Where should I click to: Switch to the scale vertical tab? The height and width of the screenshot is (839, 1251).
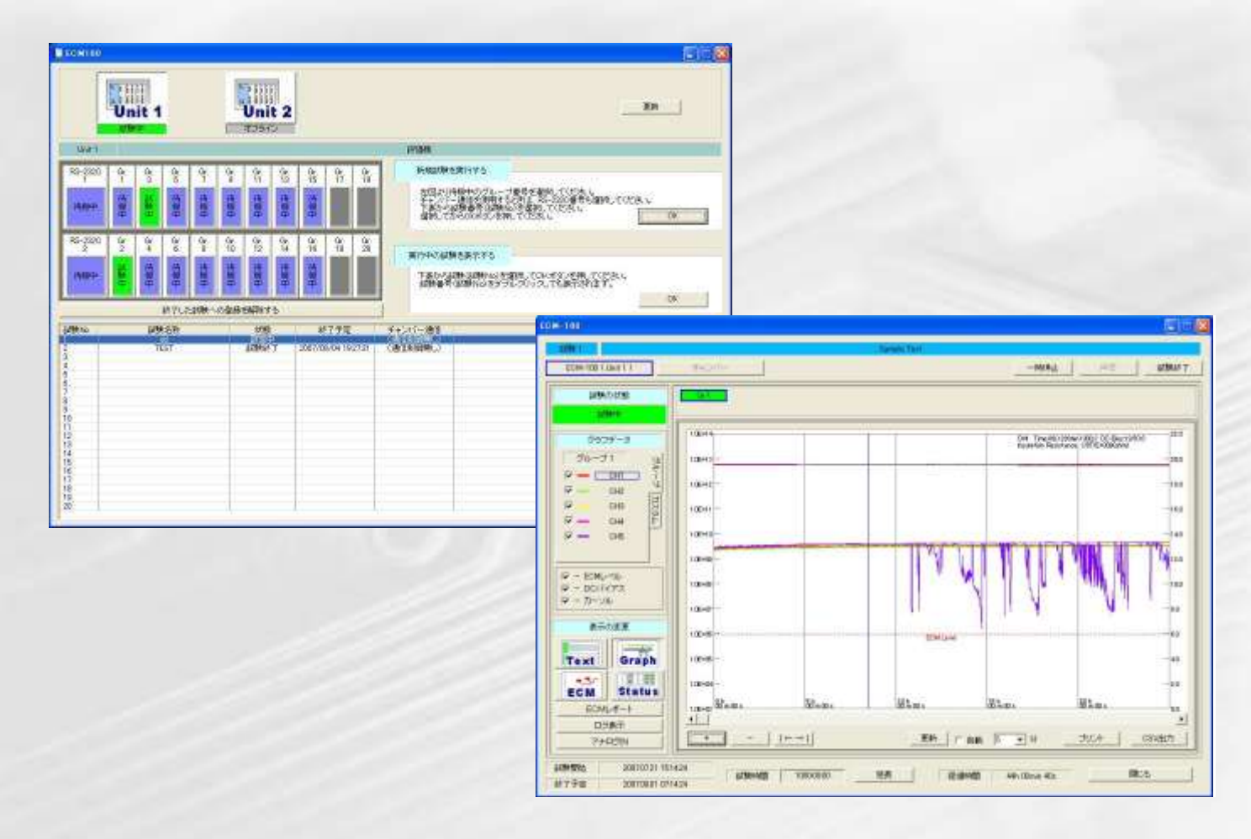tap(657, 473)
